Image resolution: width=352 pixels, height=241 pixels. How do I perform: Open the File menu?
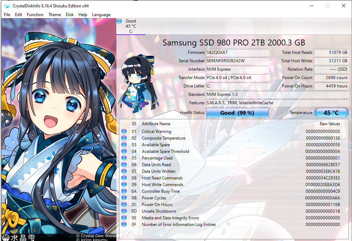tap(7, 15)
